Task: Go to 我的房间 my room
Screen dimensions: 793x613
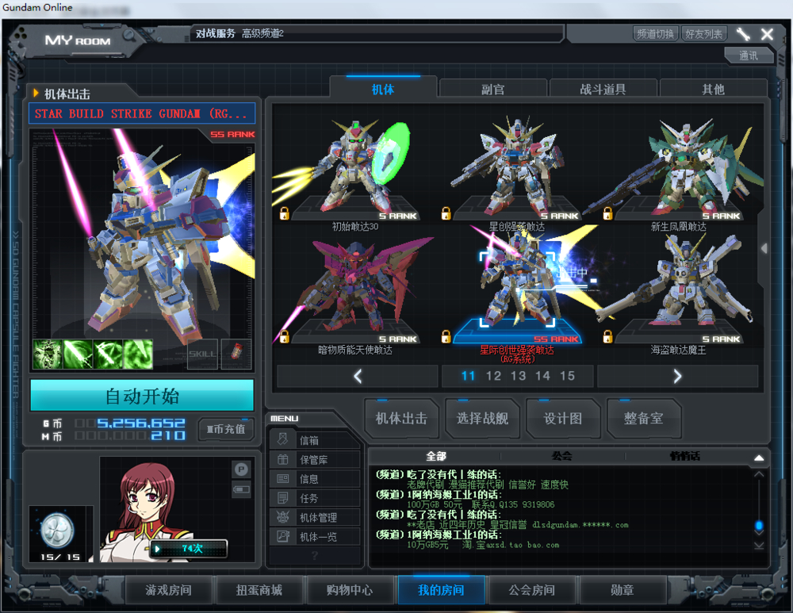Action: pos(441,590)
